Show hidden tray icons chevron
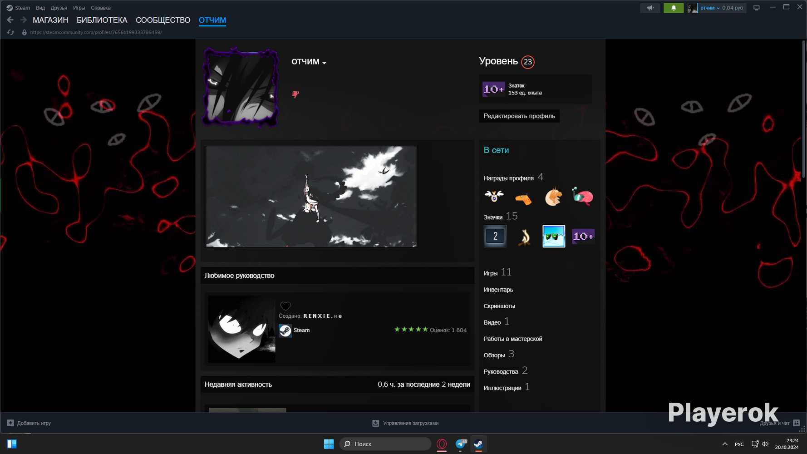The image size is (807, 454). click(x=725, y=444)
